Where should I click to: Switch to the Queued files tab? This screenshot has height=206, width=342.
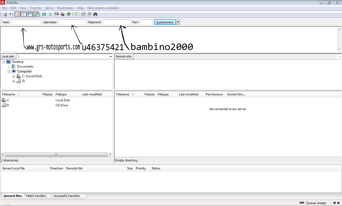click(x=13, y=196)
